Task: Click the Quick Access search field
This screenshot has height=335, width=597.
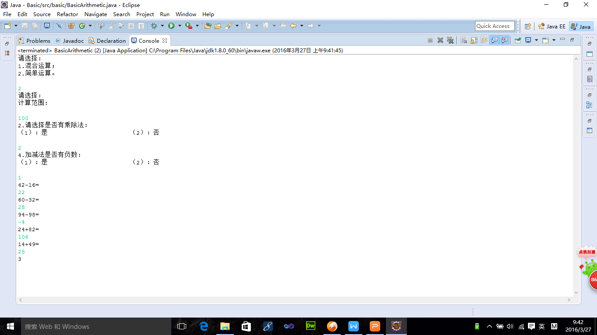Action: pyautogui.click(x=495, y=26)
